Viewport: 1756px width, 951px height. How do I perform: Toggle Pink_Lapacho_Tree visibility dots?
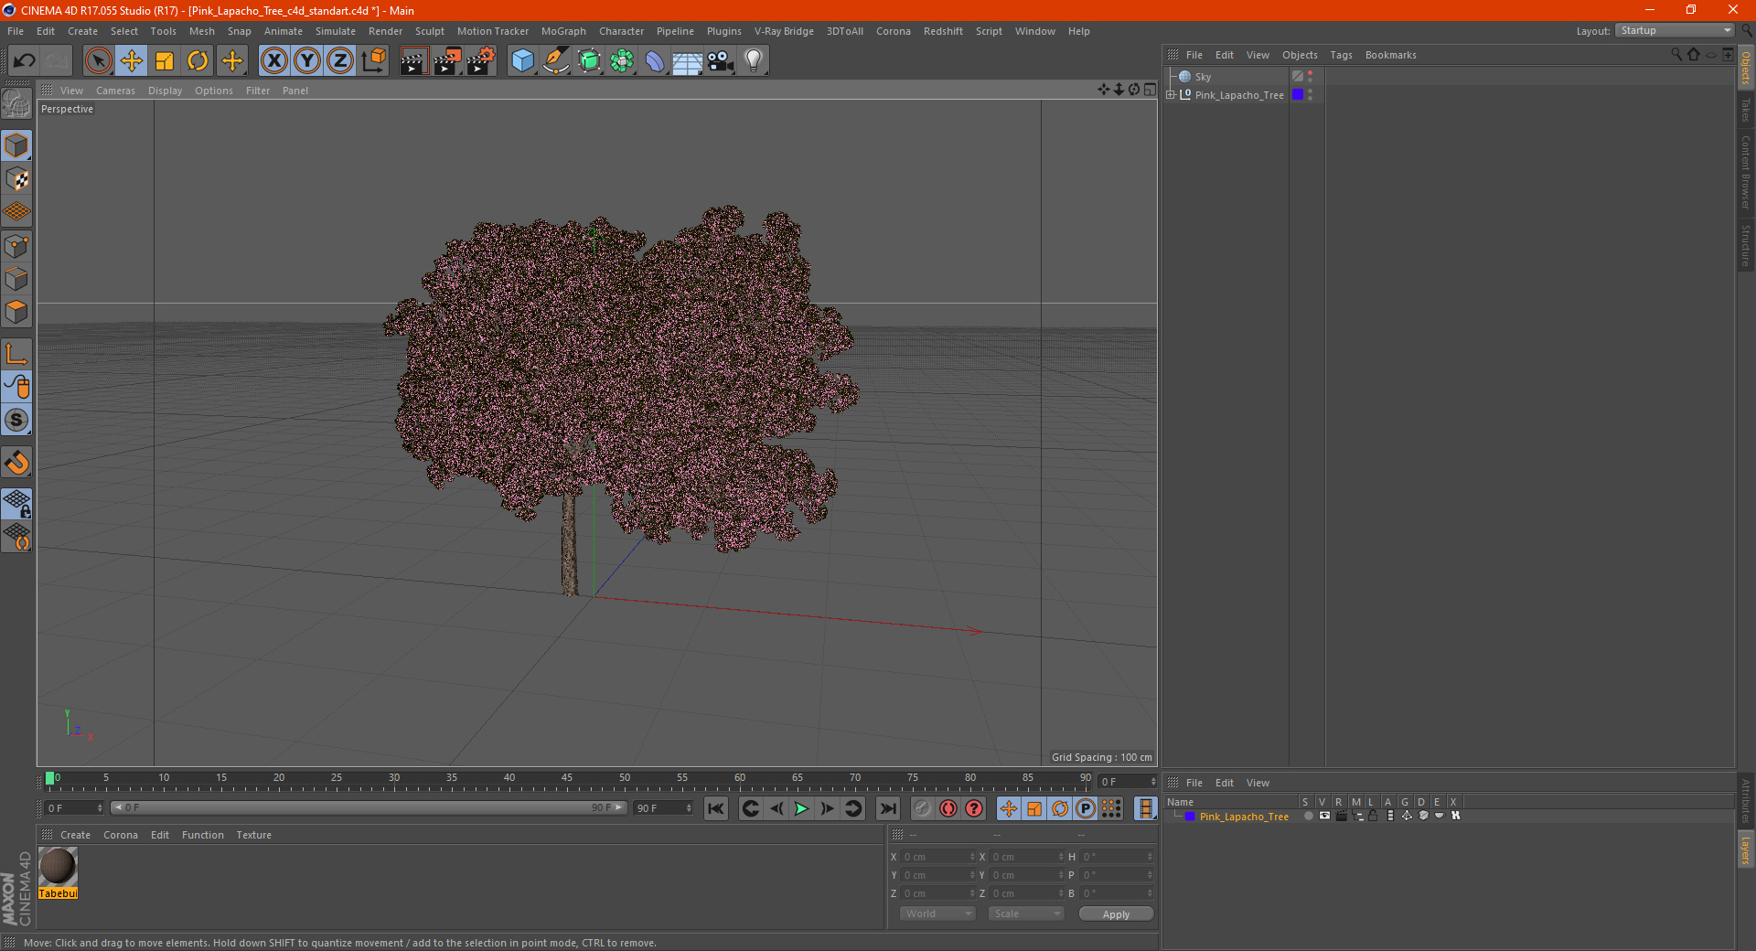pos(1311,95)
